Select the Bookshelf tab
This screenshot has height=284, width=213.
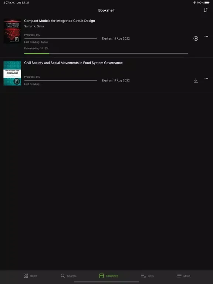click(109, 275)
